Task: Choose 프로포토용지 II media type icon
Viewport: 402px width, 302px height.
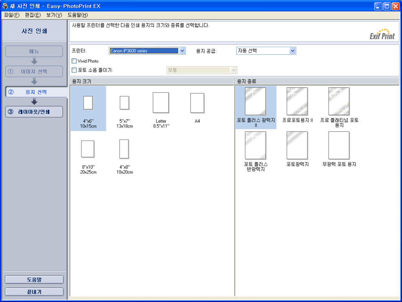Action: coord(297,101)
